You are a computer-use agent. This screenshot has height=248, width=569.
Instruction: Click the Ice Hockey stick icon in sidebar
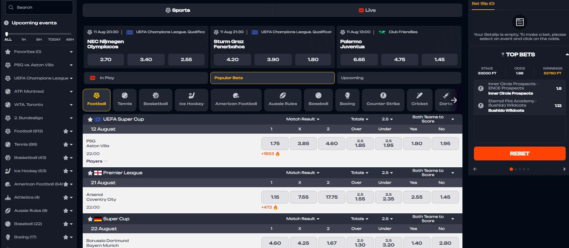pyautogui.click(x=8, y=171)
